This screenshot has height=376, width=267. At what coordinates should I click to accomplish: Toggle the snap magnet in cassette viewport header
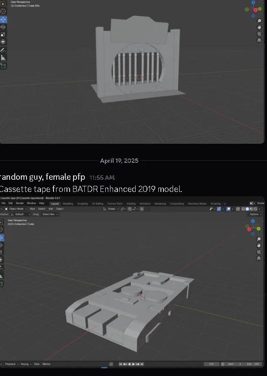(130, 209)
